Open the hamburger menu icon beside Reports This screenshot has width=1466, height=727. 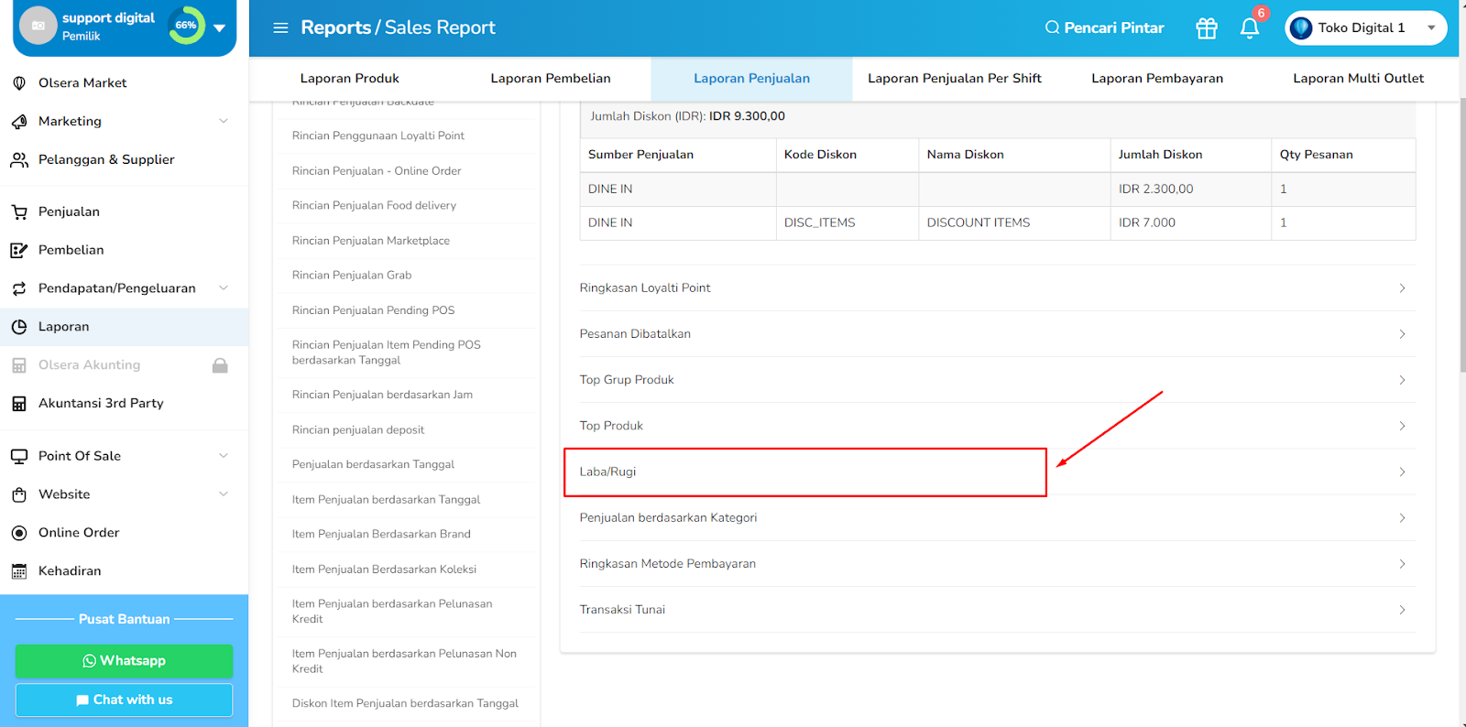pyautogui.click(x=280, y=28)
